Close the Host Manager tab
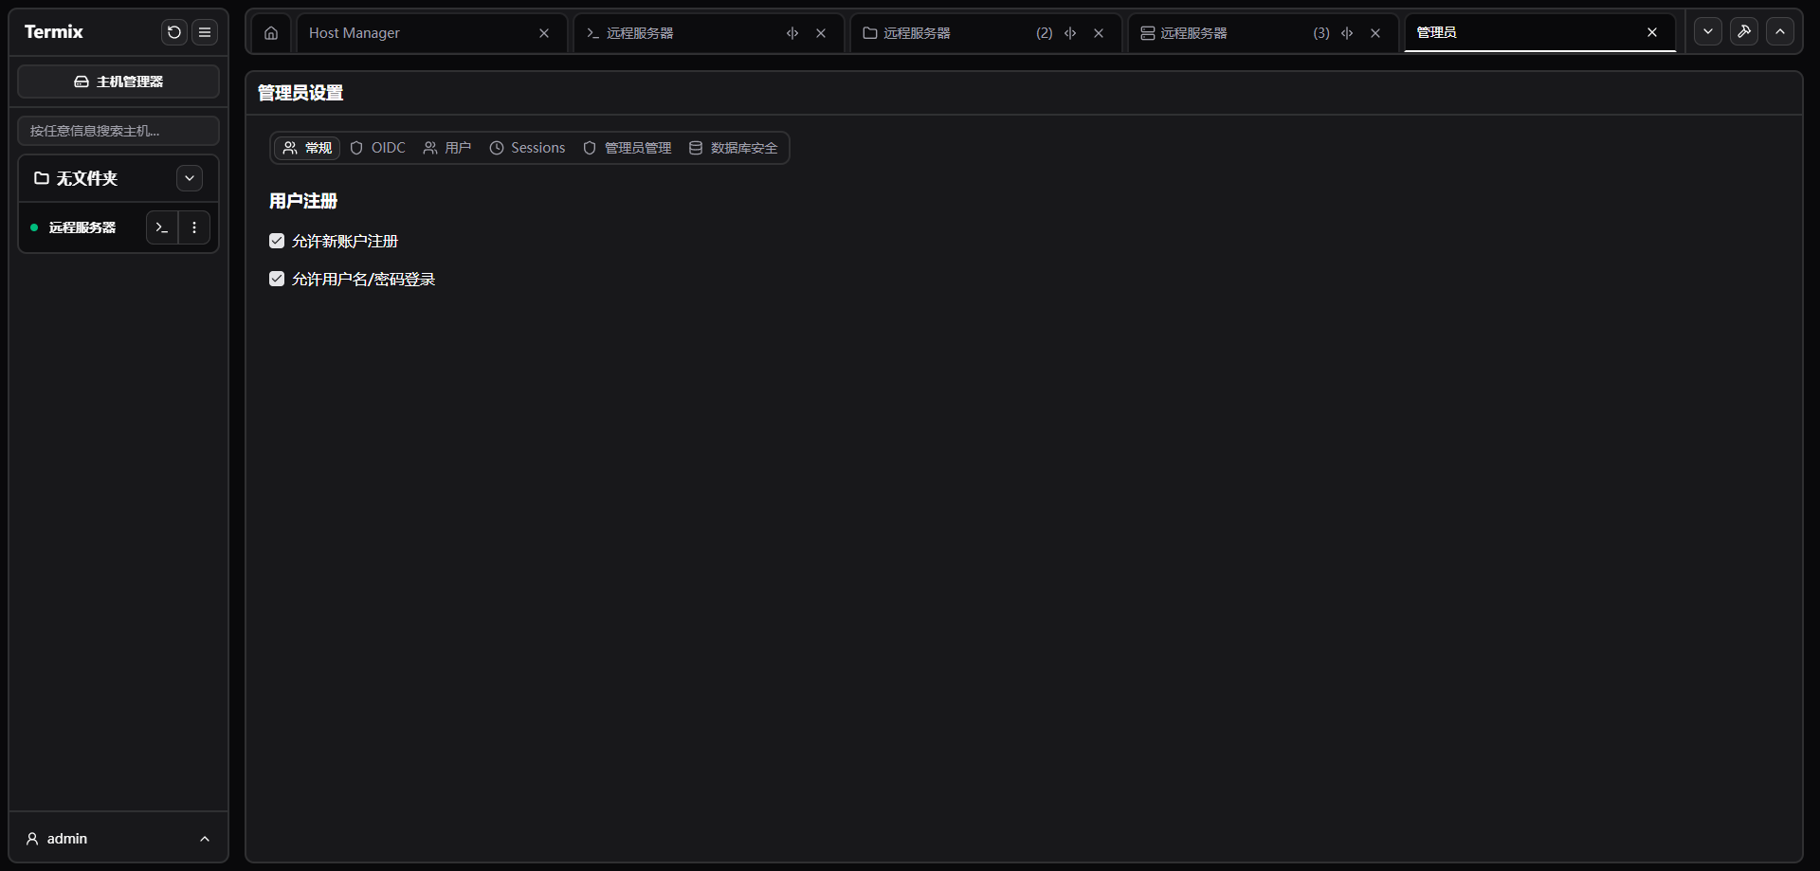Screen dimensions: 1820x871 pos(544,33)
